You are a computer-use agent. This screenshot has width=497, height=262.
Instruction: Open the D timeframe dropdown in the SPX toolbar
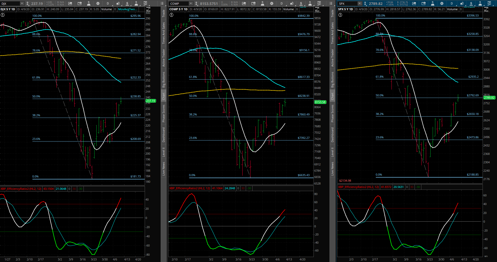[452, 3]
